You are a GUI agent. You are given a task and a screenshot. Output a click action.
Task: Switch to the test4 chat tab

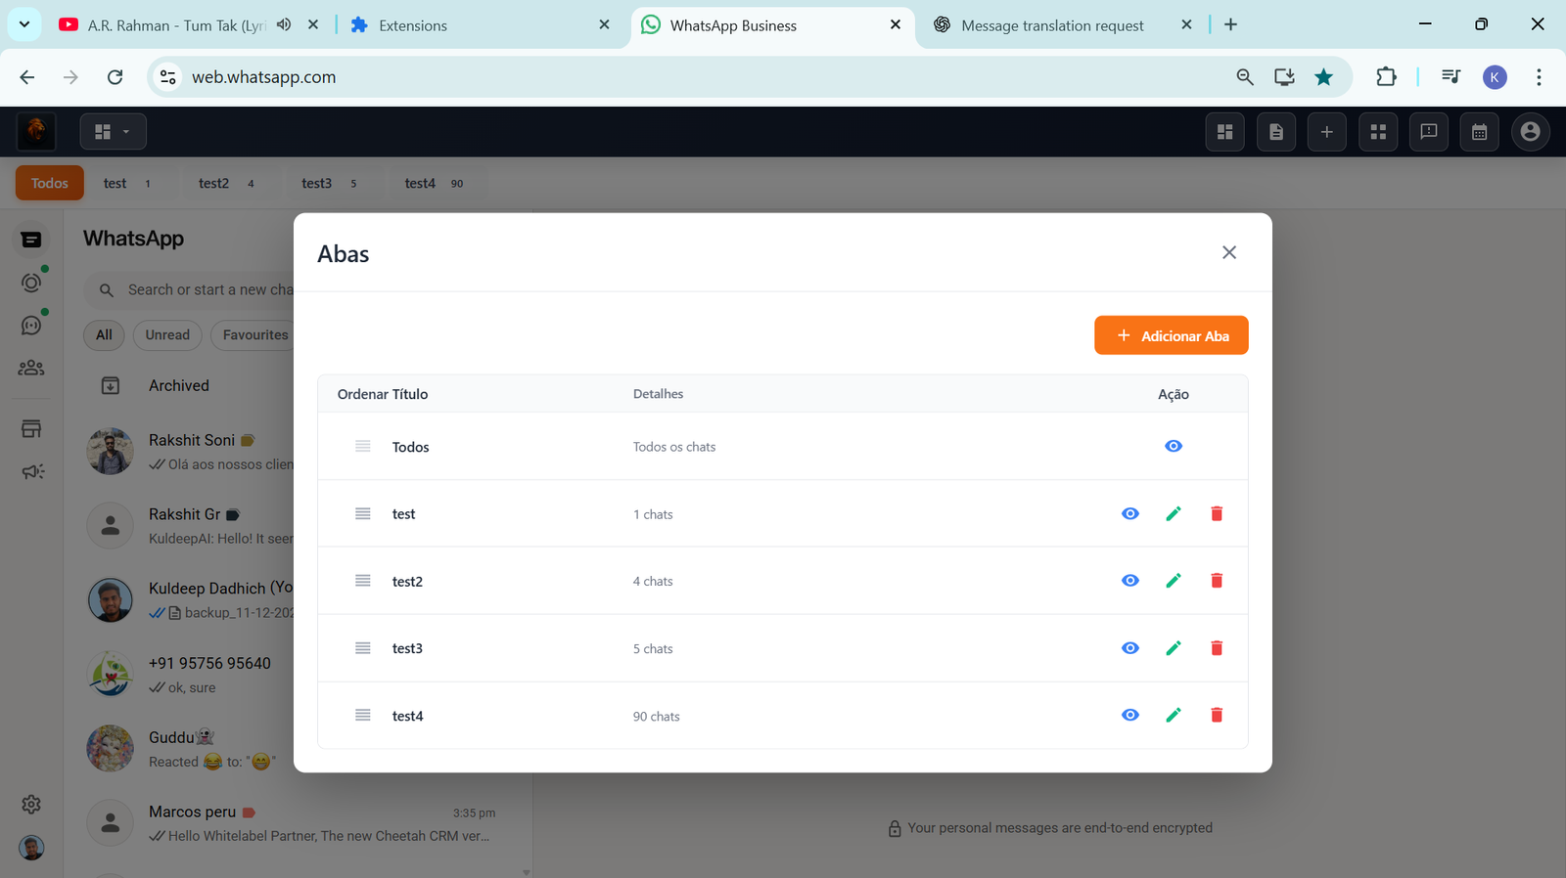[x=420, y=184]
